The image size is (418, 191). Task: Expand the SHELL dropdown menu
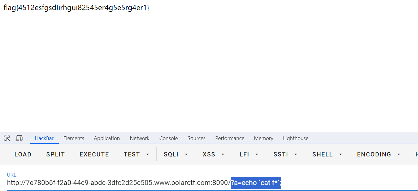click(x=327, y=154)
